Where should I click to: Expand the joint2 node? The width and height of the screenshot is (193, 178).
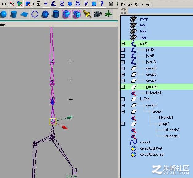tap(123, 50)
